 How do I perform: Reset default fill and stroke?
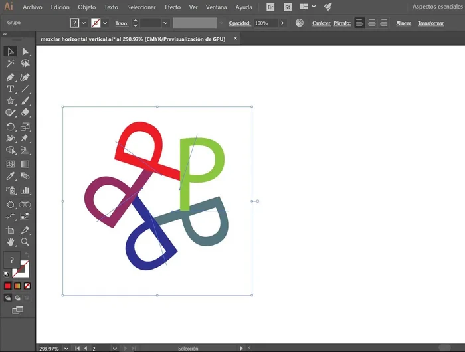coord(6,274)
